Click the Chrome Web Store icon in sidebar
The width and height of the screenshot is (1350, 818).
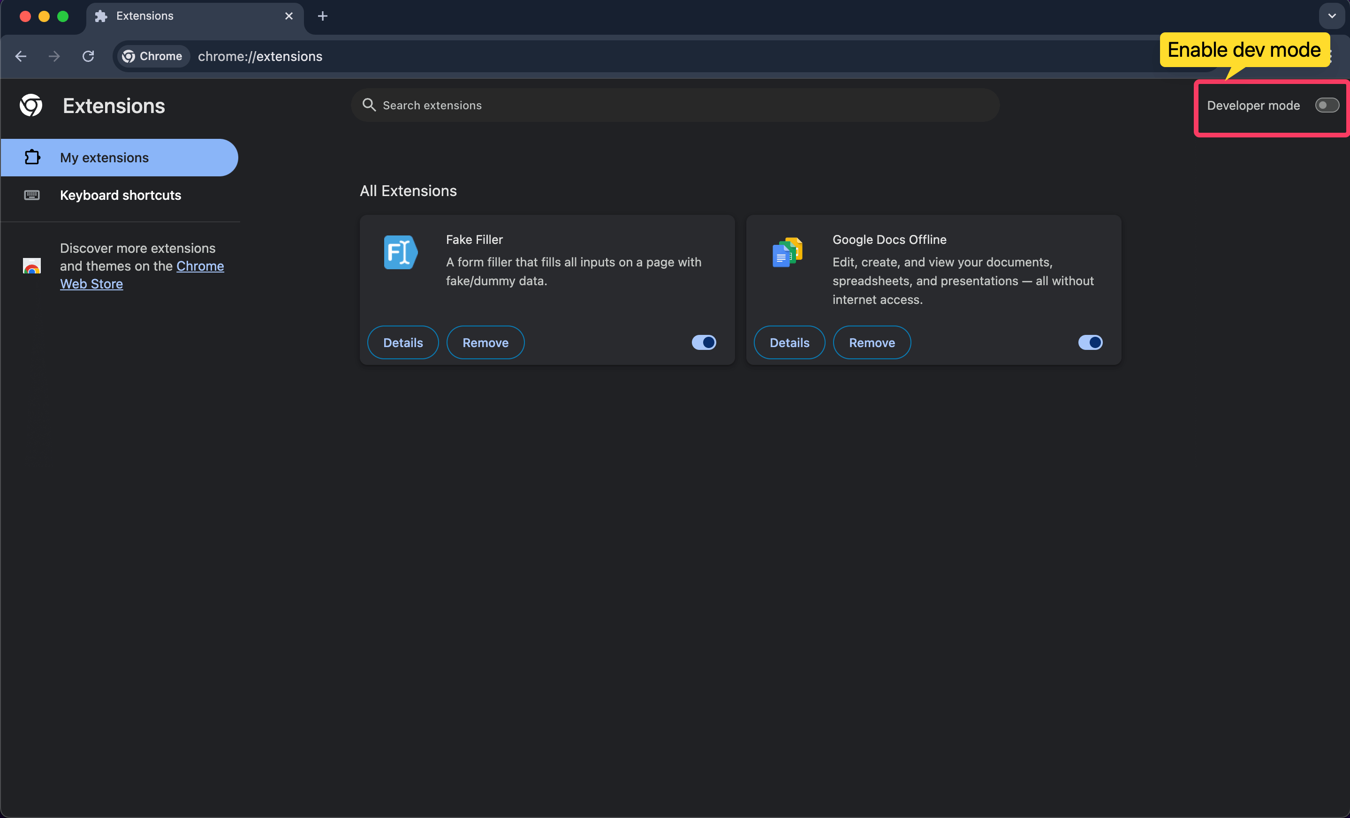[x=32, y=266]
